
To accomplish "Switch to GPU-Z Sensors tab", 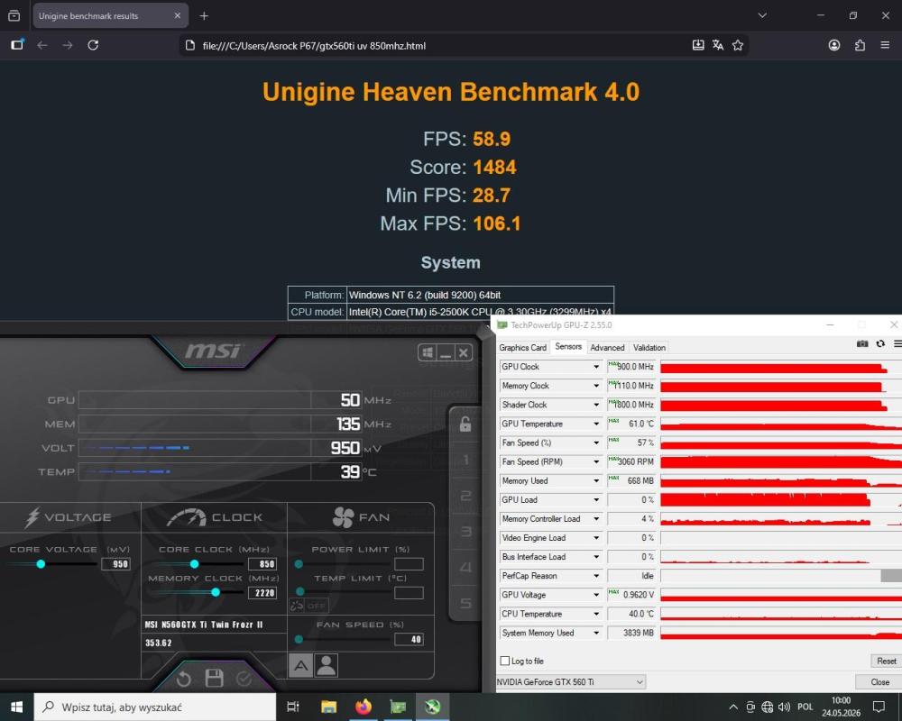I will tap(568, 347).
